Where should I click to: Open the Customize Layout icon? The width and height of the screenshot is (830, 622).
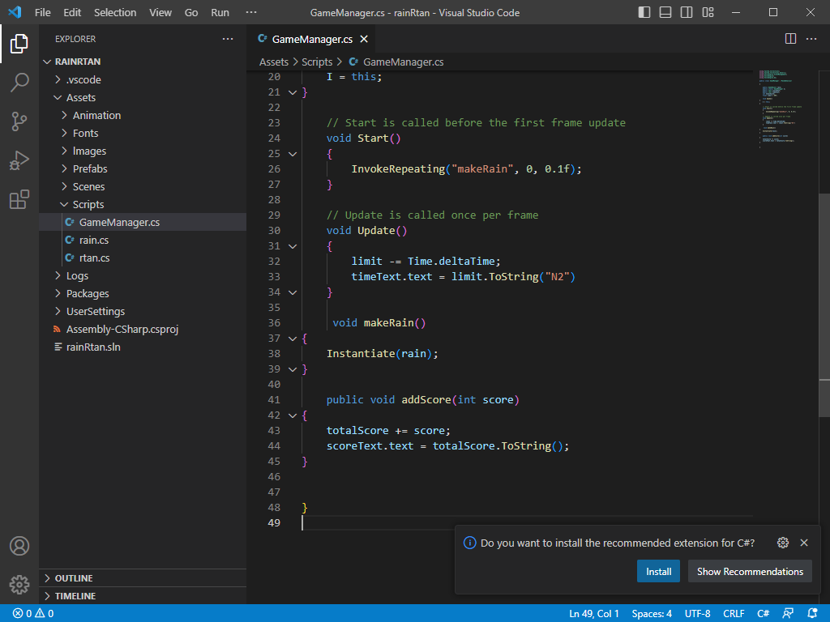click(x=708, y=12)
